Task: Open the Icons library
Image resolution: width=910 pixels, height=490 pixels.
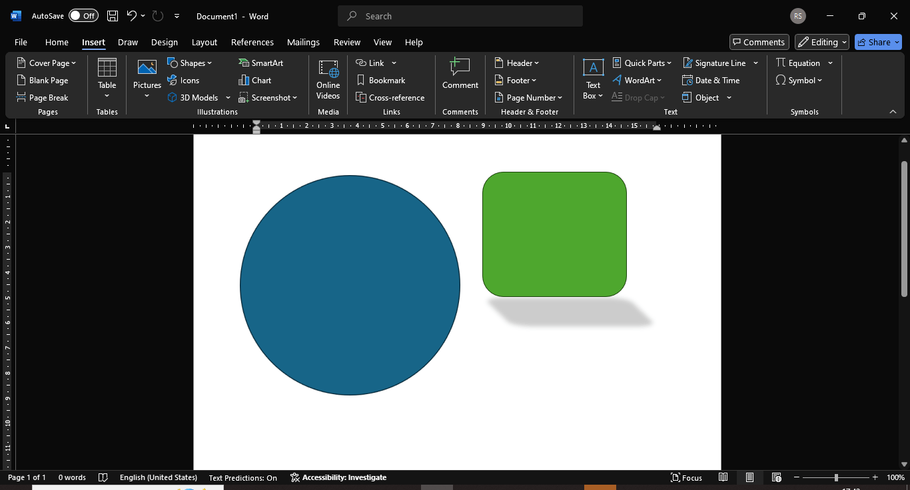Action: 183,80
